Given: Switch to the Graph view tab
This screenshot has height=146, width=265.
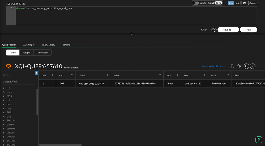Looking at the screenshot, I should point(27,53).
